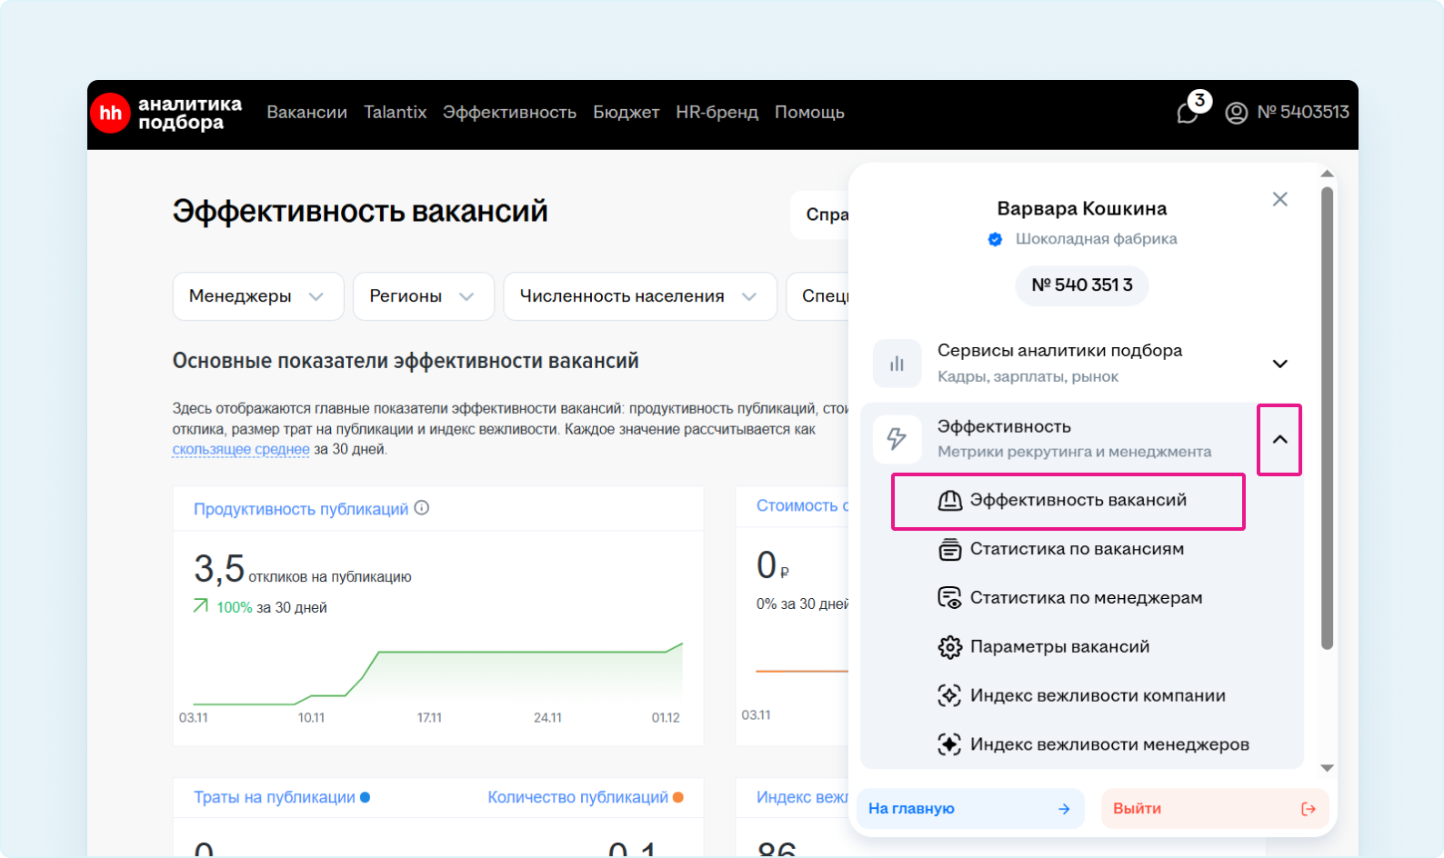1444x858 pixels.
Task: Click the lightning bolt Эффективность icon
Action: point(897,439)
